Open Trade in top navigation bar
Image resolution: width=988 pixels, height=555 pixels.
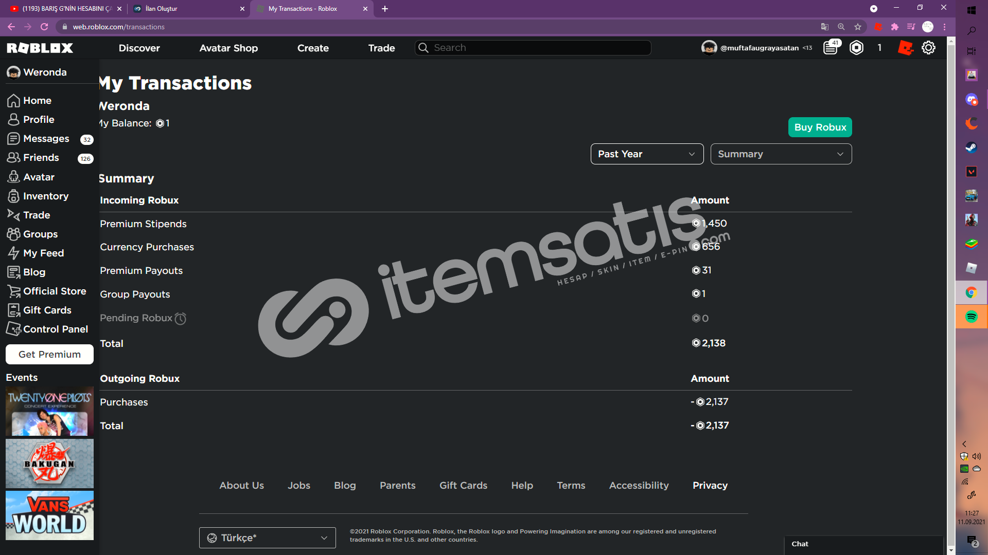(x=382, y=48)
